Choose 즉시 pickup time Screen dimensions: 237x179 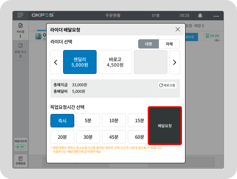tap(62, 120)
